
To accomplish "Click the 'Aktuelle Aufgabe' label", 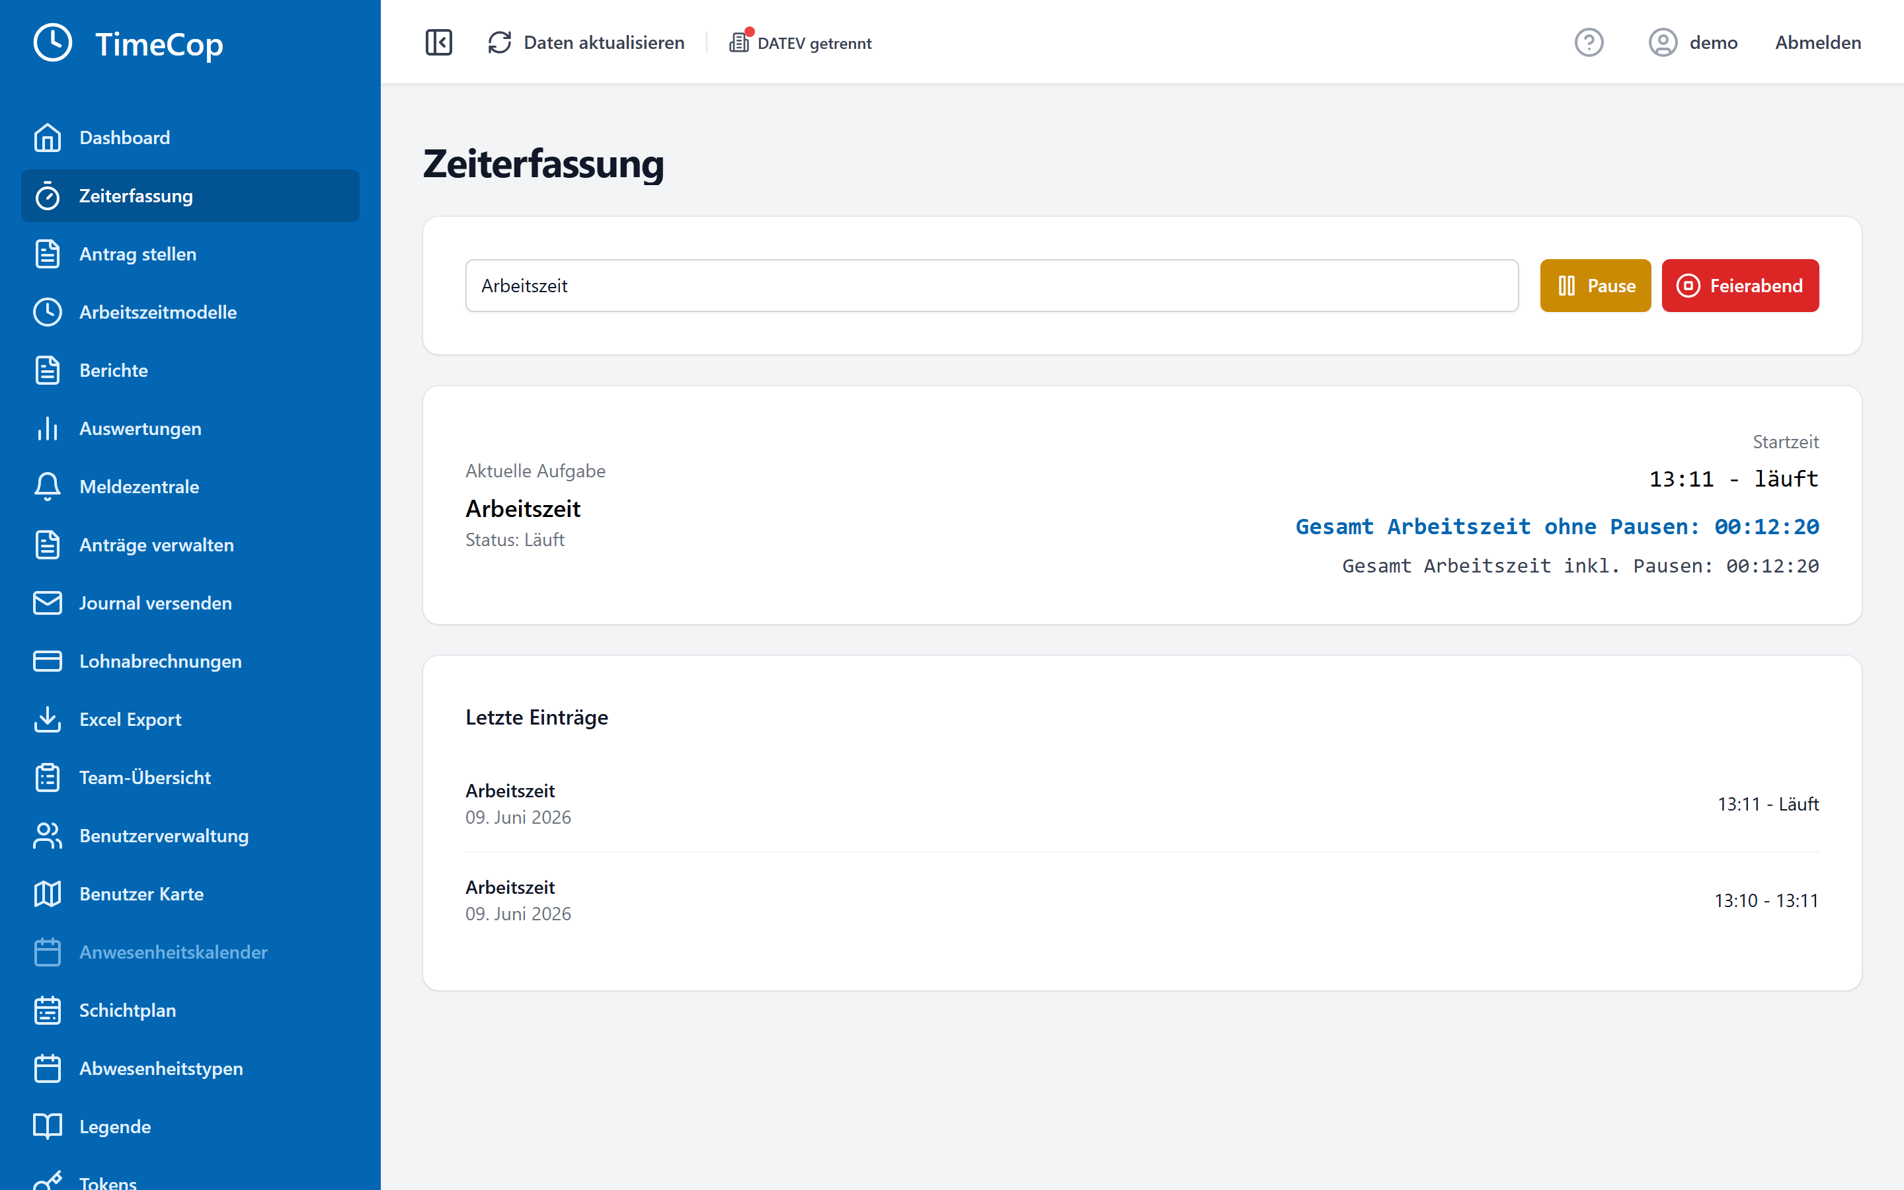I will tap(535, 471).
